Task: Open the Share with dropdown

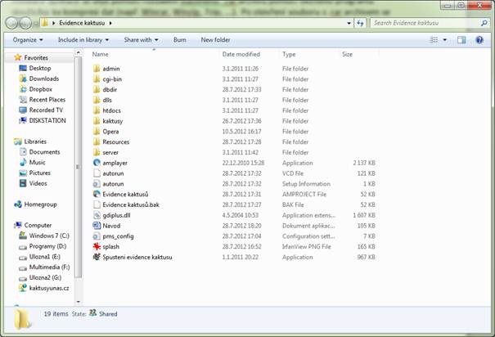Action: coord(142,39)
